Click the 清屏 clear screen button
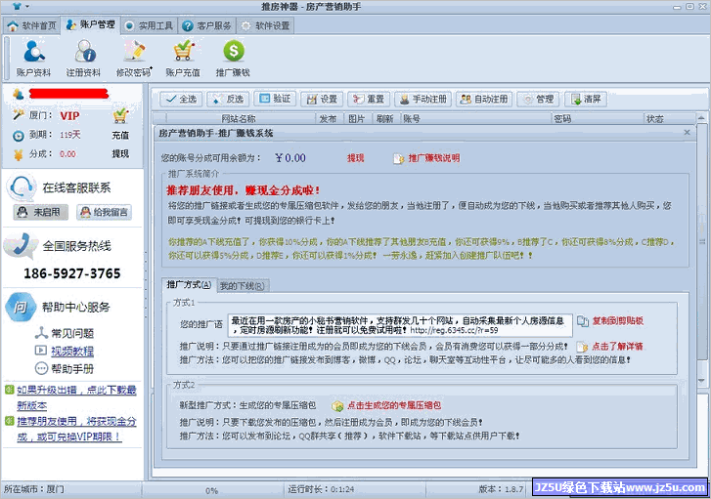Screen dimensions: 711x499 tap(586, 99)
